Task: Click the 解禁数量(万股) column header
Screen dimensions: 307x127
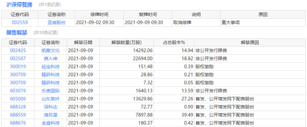Action: point(126,43)
